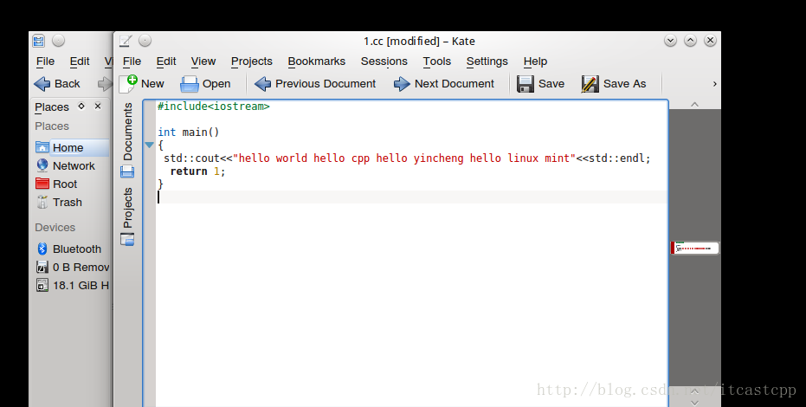This screenshot has height=407, width=806.
Task: Click std::endl at end of cout line
Action: pos(616,158)
